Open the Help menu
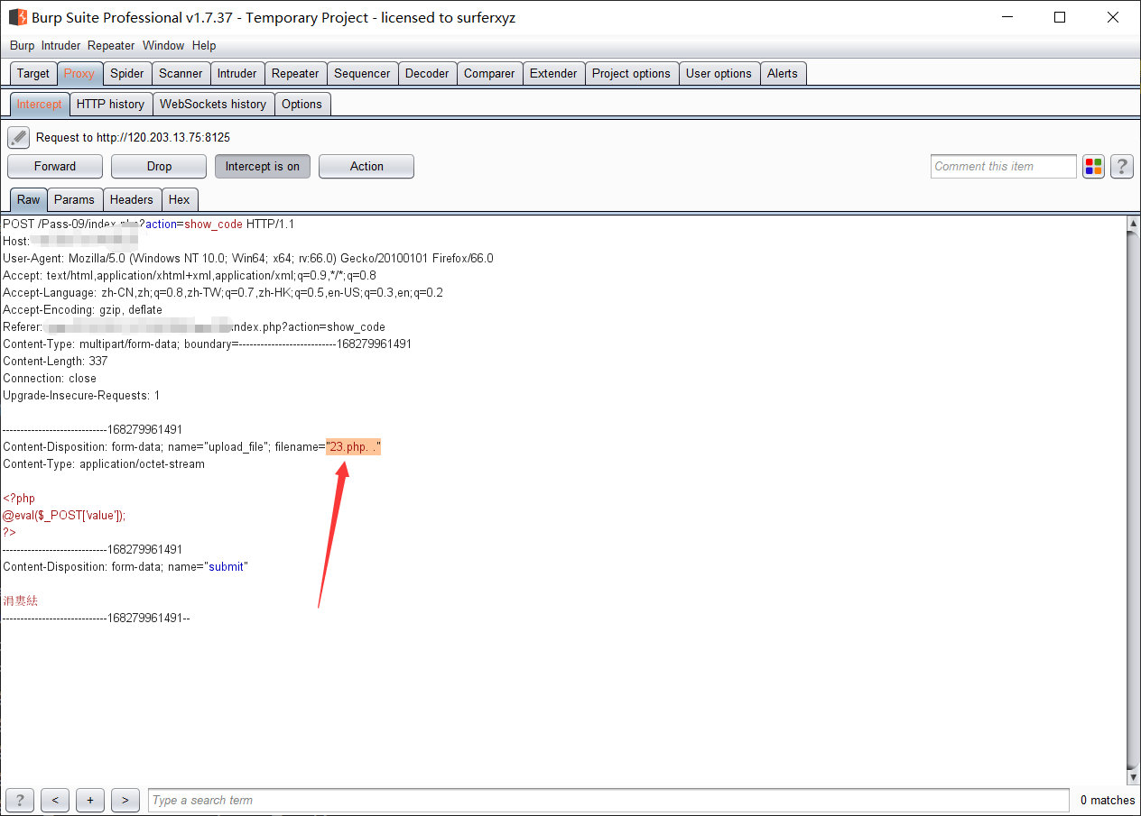1141x816 pixels. (204, 45)
